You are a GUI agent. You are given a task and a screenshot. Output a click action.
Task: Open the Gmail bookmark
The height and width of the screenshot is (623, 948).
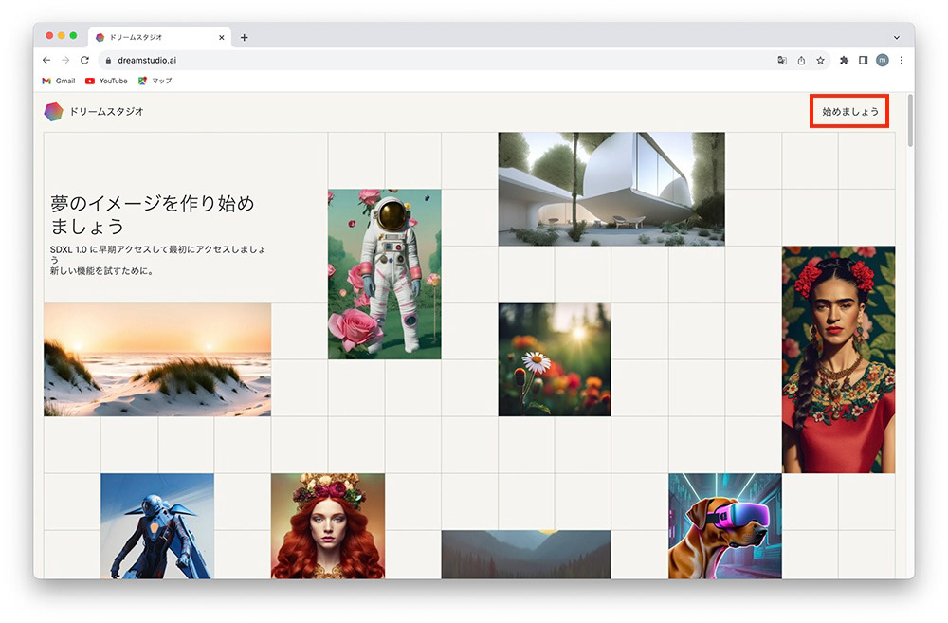point(59,81)
